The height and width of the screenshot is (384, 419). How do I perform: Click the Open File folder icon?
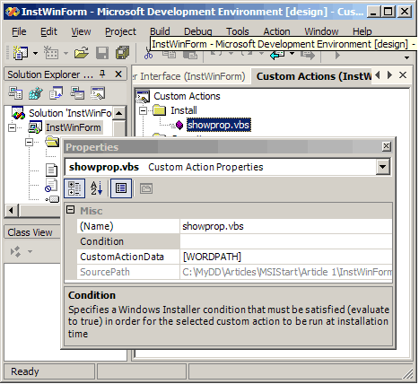[82, 53]
